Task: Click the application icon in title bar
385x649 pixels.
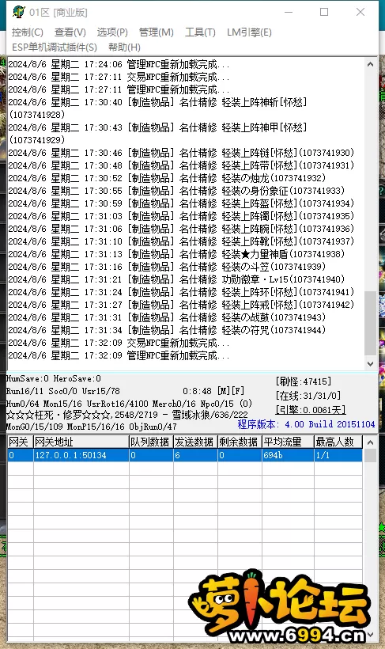Action: click(19, 12)
